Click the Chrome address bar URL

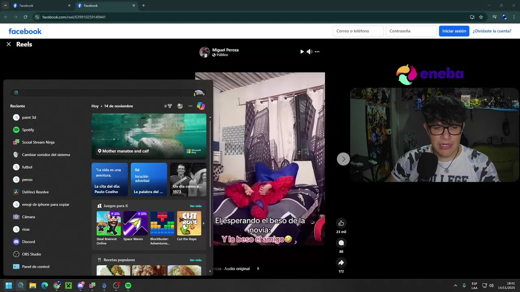tap(74, 17)
